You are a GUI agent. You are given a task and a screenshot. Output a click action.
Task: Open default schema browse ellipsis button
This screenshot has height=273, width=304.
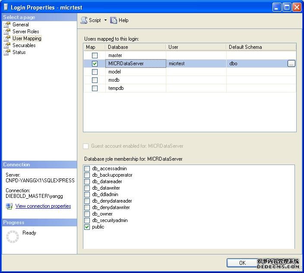(291, 63)
